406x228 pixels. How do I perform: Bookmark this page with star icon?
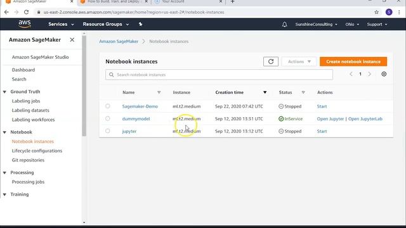pyautogui.click(x=376, y=12)
